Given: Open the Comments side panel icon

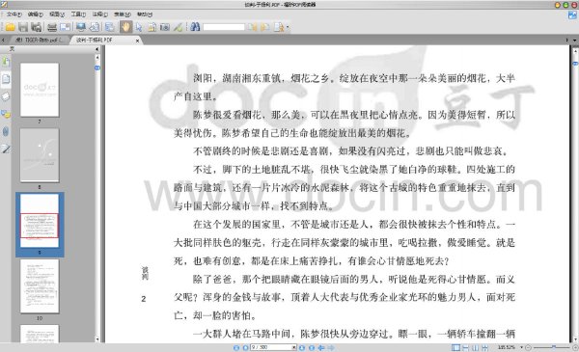Looking at the screenshot, I should [x=6, y=114].
